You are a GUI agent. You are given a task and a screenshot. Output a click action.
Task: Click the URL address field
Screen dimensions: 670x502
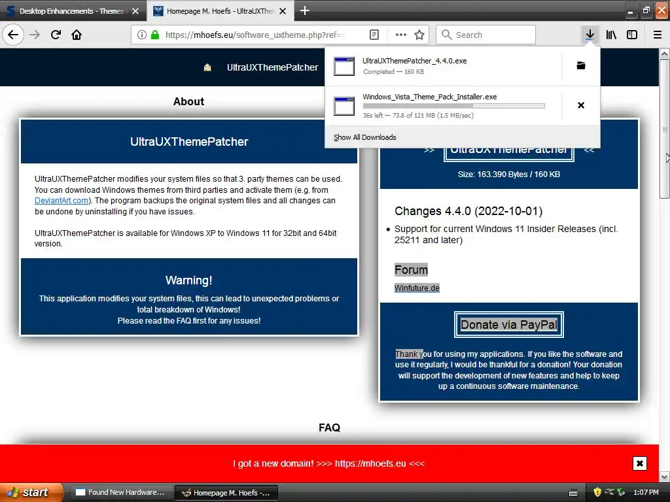pyautogui.click(x=254, y=35)
